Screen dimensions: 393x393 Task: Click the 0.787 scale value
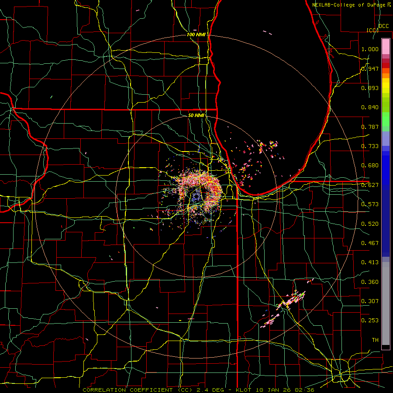(x=370, y=127)
